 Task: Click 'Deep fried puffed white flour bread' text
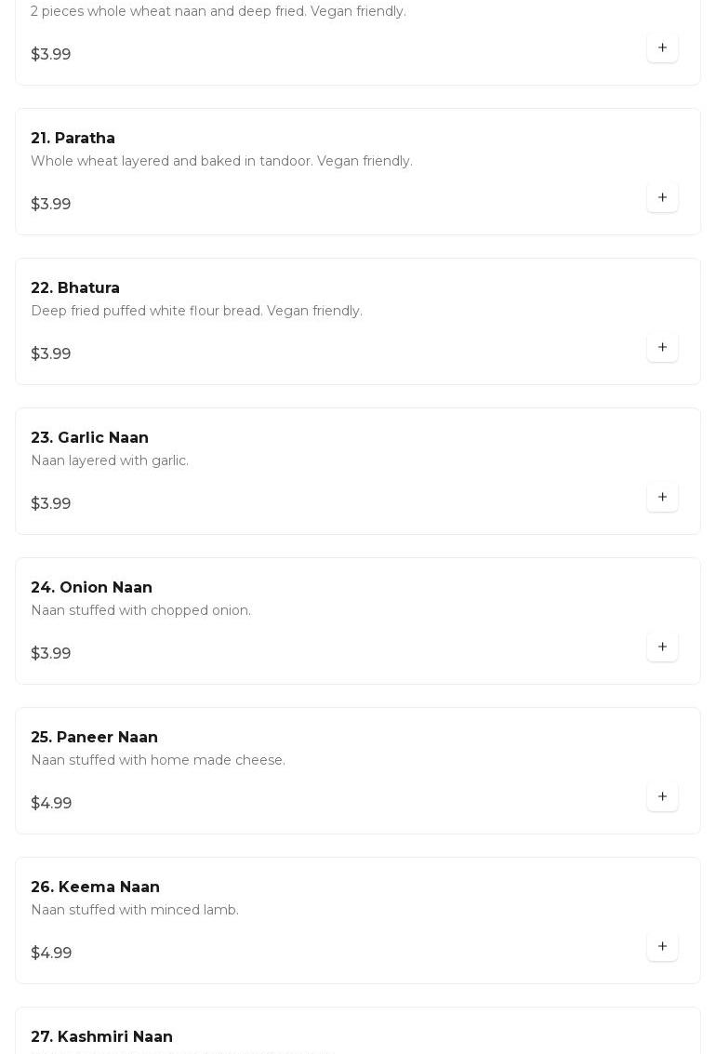(x=146, y=312)
